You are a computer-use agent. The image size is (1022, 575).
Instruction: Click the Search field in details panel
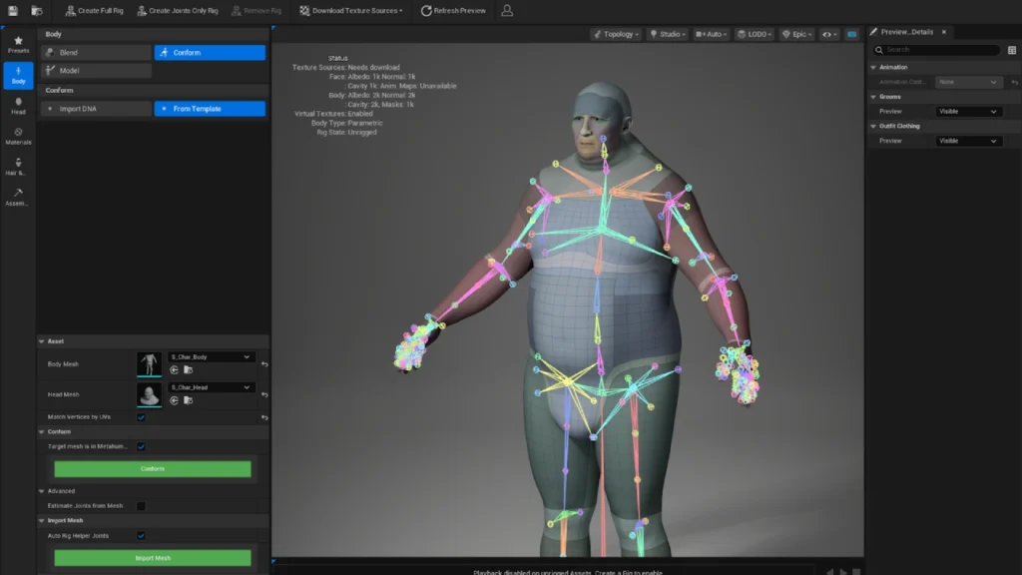coord(937,50)
